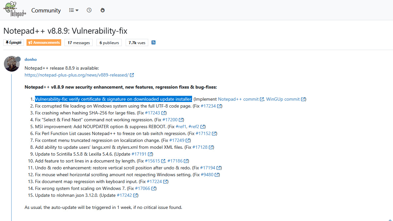Click donho's profile avatar
The image size is (393, 221).
12,63
